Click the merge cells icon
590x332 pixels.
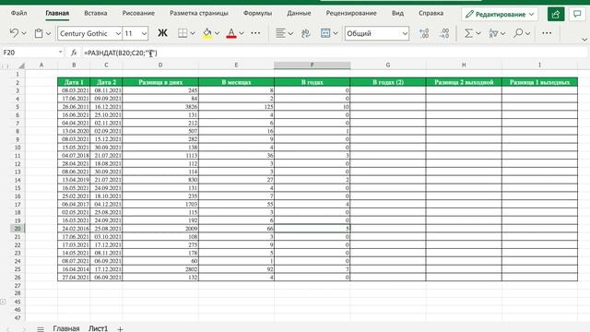(x=325, y=33)
